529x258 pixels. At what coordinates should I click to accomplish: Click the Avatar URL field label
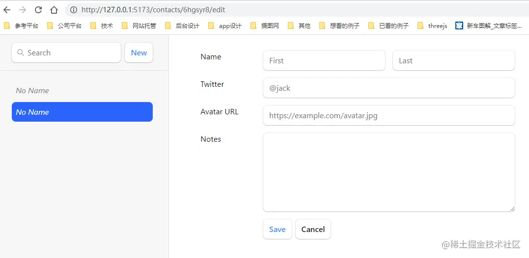[x=219, y=112]
